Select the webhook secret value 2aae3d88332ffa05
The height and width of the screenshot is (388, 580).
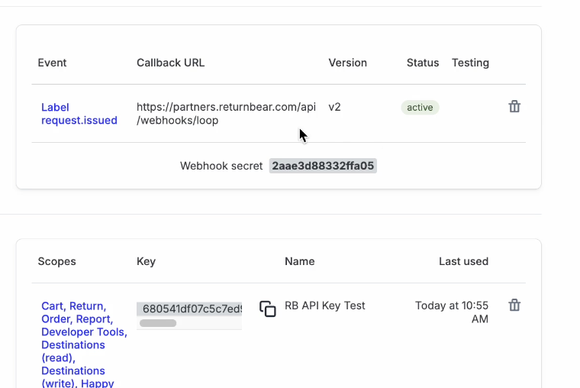(x=323, y=166)
